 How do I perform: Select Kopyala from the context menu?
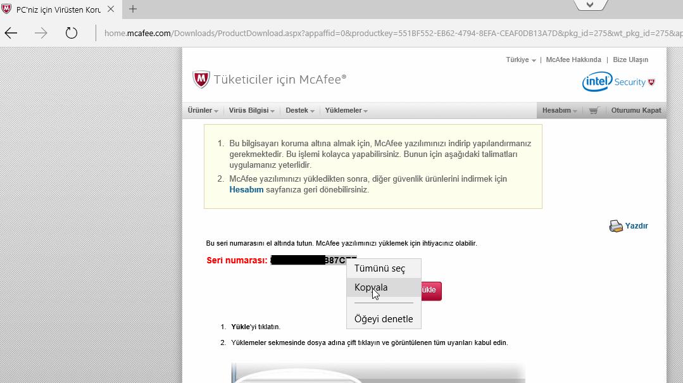pos(371,287)
